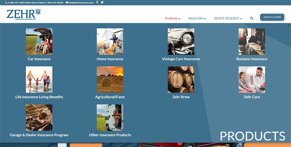Close the Products mega menu

pos(288,26)
